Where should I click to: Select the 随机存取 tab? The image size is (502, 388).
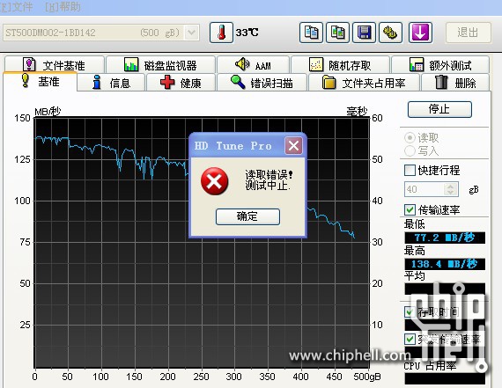[x=340, y=65]
